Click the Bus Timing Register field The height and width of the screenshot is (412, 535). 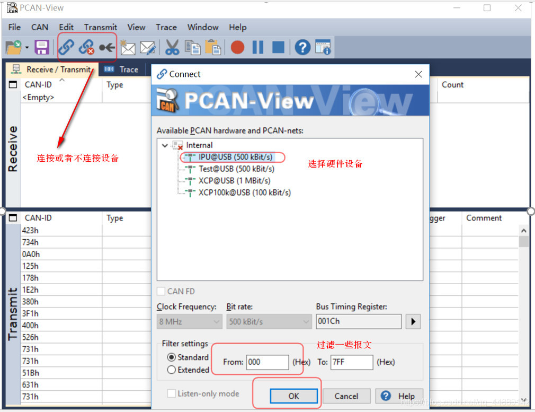coord(358,321)
